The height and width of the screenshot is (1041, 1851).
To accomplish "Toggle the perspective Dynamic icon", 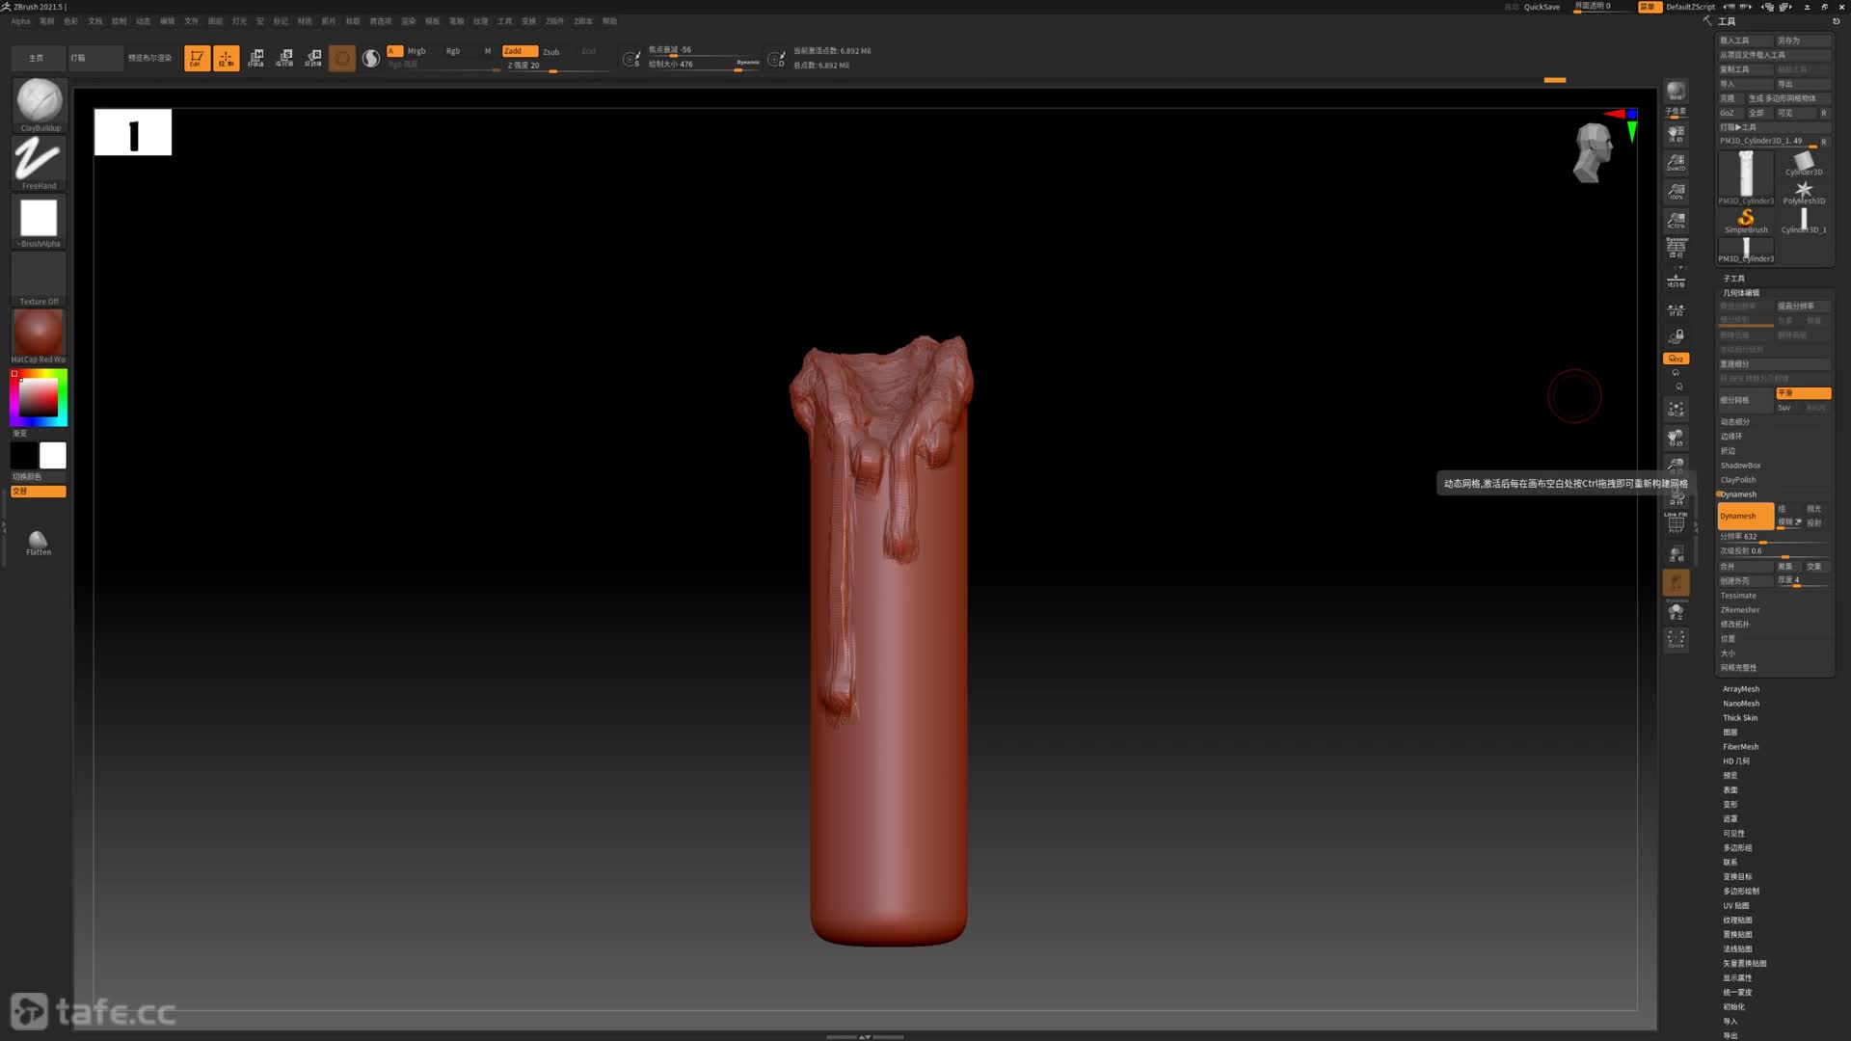I will click(x=1676, y=248).
